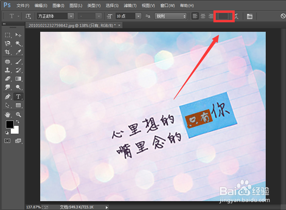The width and height of the screenshot is (286, 210).
Task: Open the 滤镜(T) menu
Action: 130,6
